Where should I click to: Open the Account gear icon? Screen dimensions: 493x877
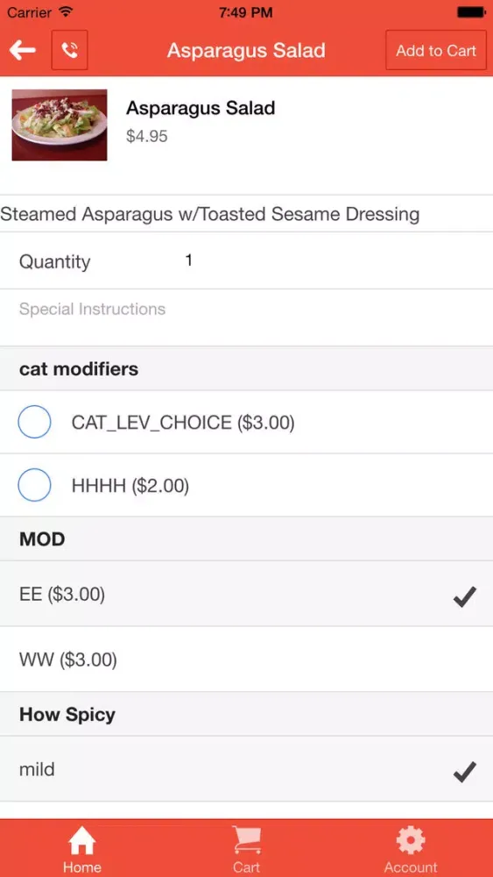click(411, 841)
